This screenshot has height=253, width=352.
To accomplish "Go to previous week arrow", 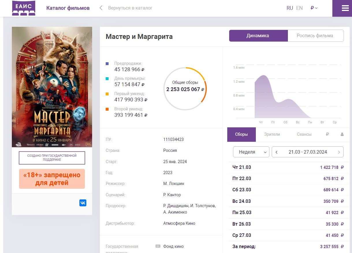I will (x=277, y=152).
